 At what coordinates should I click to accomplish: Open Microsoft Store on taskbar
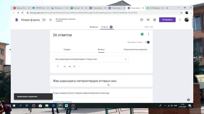(40, 105)
